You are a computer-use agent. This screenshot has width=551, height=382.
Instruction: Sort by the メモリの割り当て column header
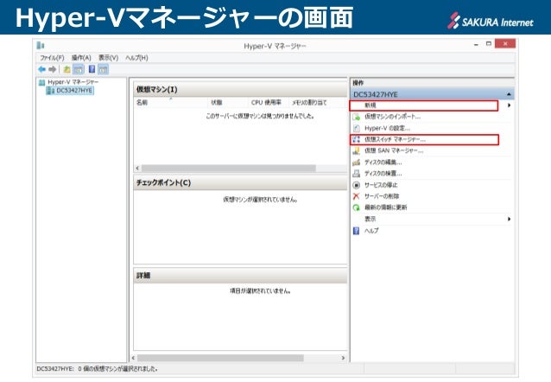[309, 102]
